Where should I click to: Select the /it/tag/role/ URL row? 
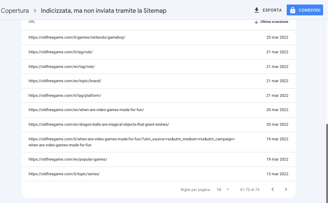pyautogui.click(x=158, y=52)
